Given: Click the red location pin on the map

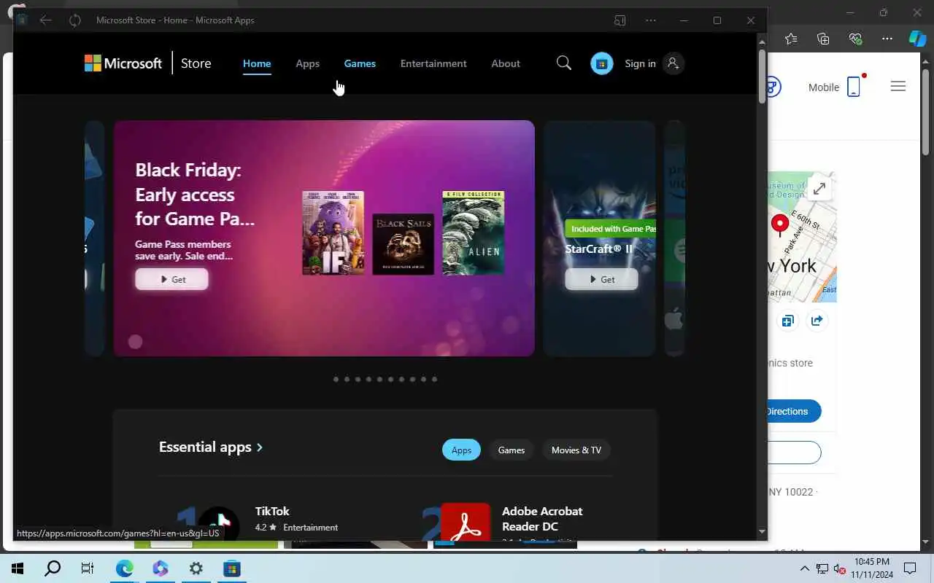Looking at the screenshot, I should pyautogui.click(x=779, y=225).
